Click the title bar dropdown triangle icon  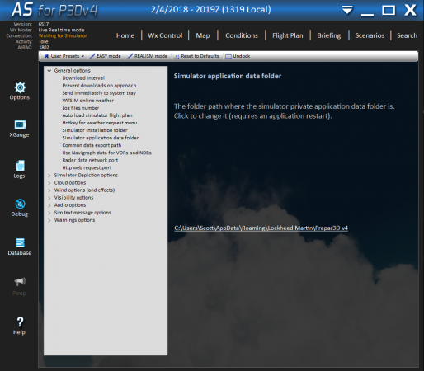[x=347, y=10]
